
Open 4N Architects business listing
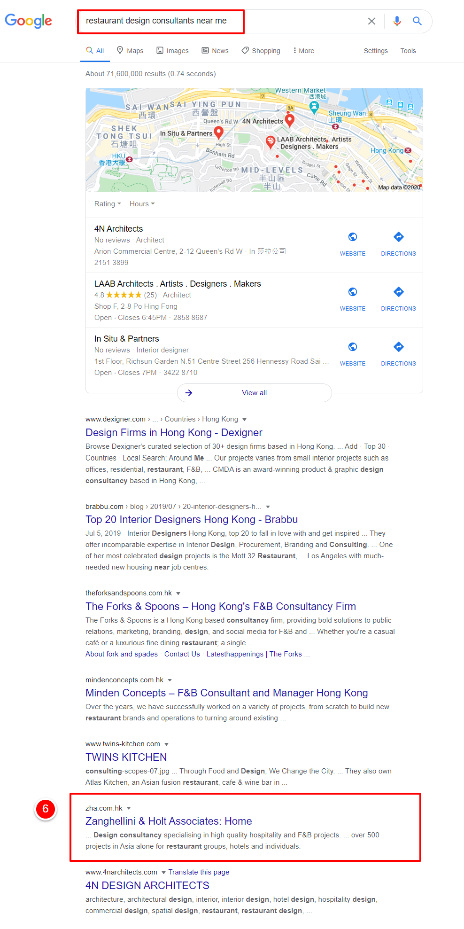[x=118, y=229]
